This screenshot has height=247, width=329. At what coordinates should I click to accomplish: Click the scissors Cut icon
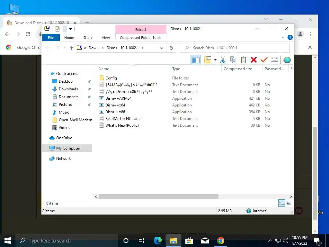tap(223, 60)
